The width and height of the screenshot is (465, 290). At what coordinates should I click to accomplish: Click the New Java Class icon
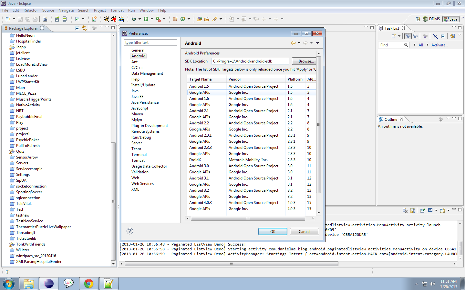(183, 19)
